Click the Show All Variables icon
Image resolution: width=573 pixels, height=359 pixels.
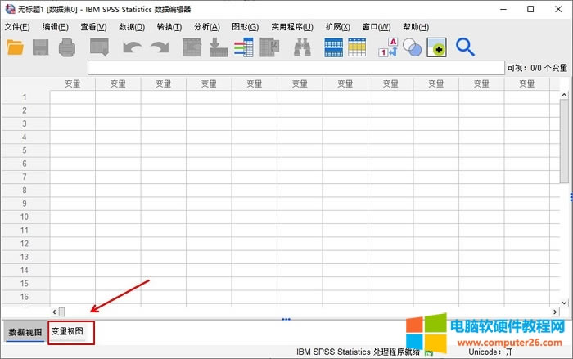point(436,47)
